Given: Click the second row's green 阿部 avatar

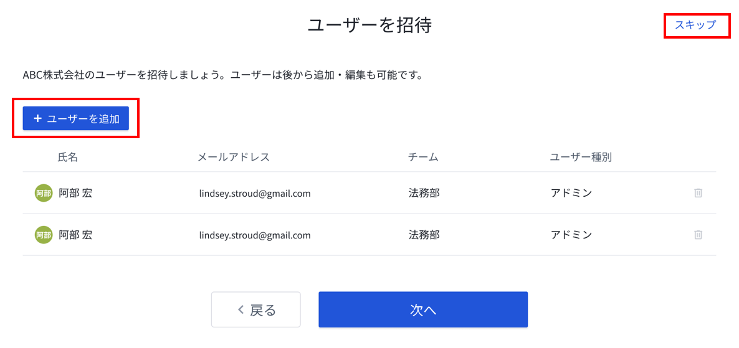Looking at the screenshot, I should coord(44,235).
